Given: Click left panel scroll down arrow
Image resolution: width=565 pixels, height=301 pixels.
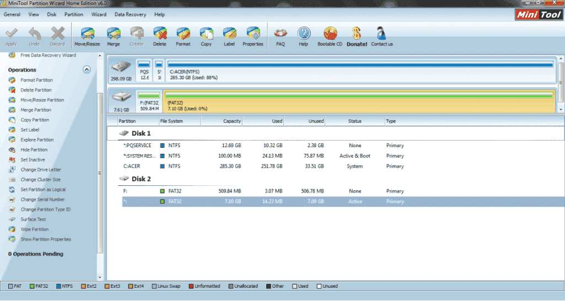Looking at the screenshot, I should point(100,277).
